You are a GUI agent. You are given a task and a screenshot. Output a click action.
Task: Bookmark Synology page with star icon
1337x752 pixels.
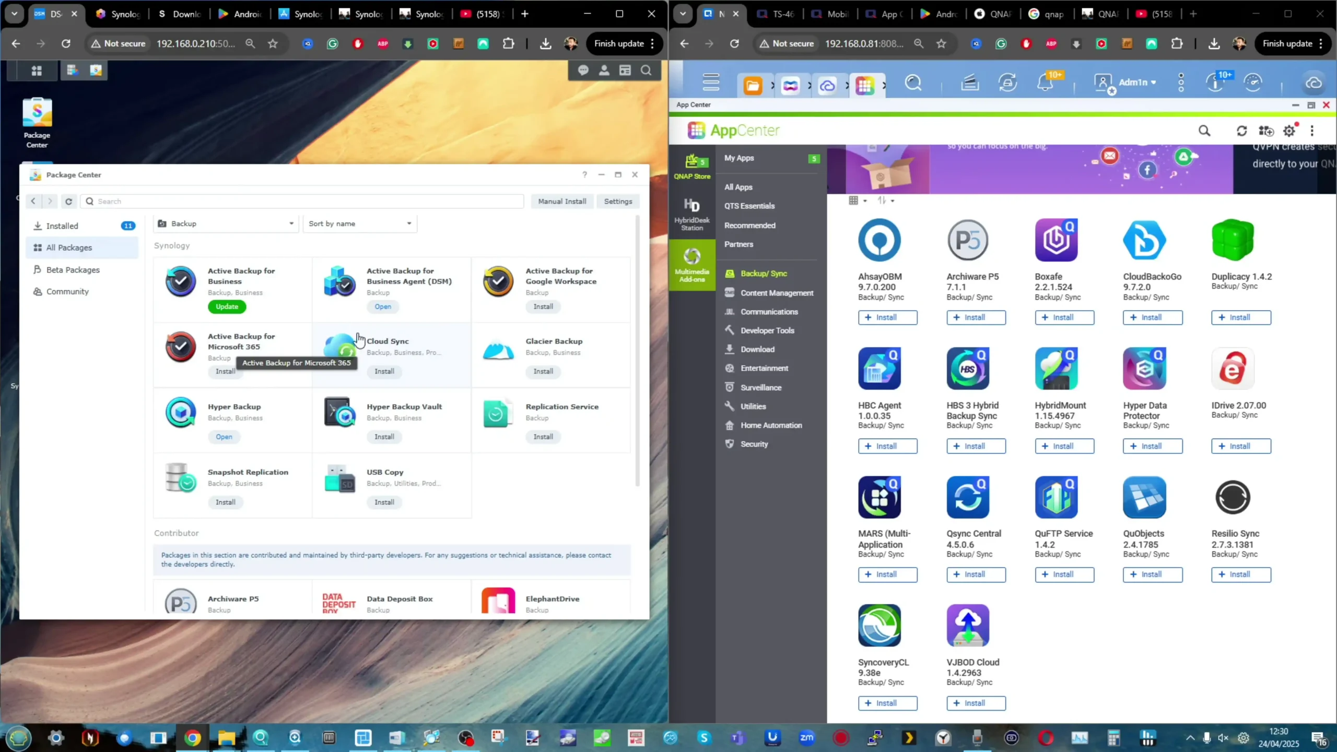(273, 44)
